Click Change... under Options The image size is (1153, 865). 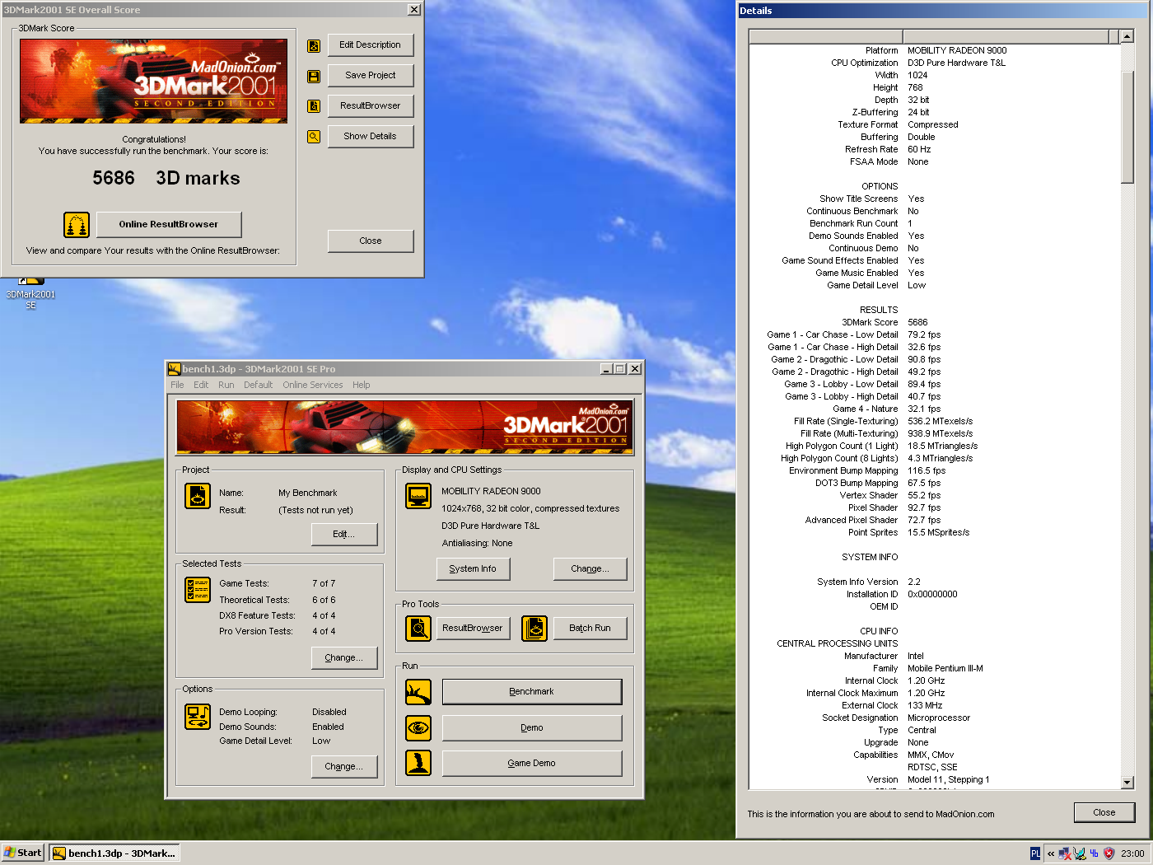[344, 767]
